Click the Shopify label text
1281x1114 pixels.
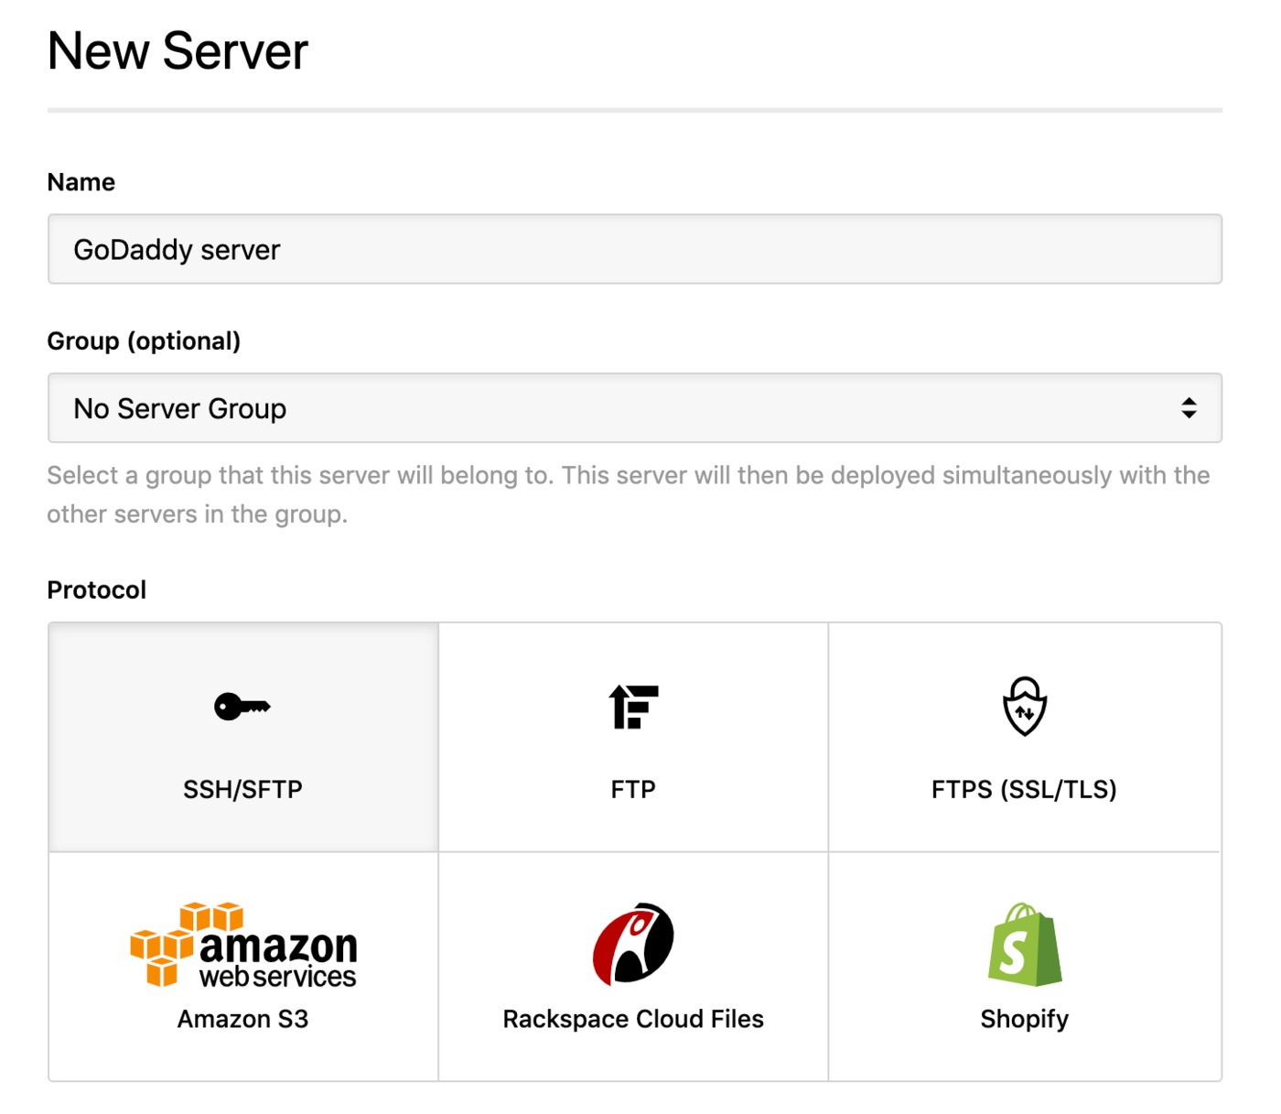point(1025,1019)
